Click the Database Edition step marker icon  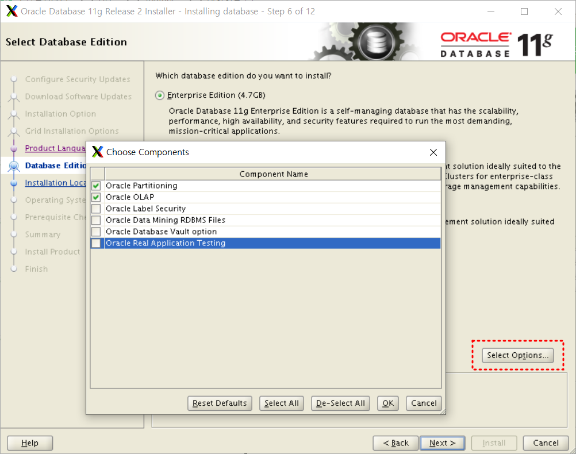(x=14, y=166)
